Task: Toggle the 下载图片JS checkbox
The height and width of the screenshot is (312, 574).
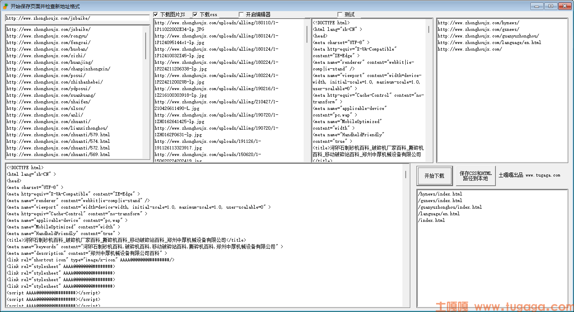Action: coord(156,14)
